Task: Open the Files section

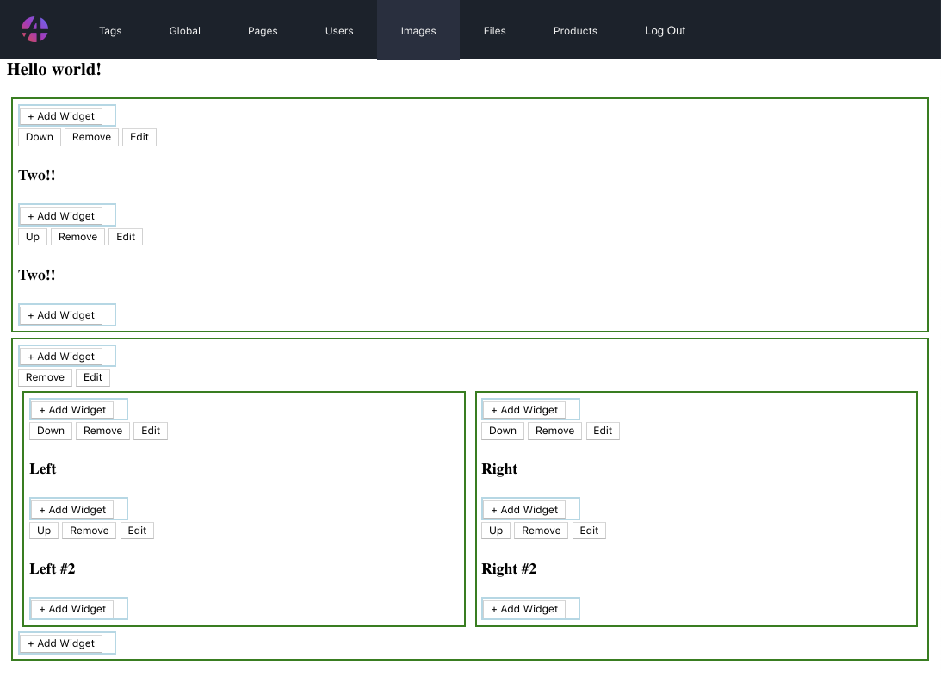Action: pos(494,31)
